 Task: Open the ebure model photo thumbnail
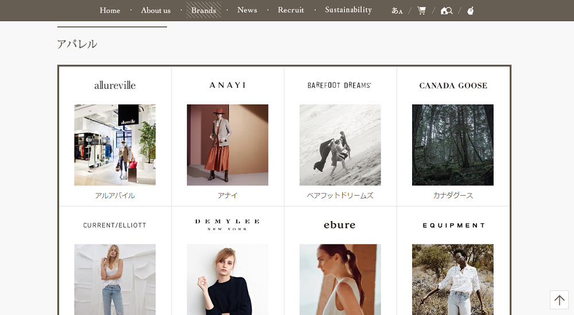(340, 279)
